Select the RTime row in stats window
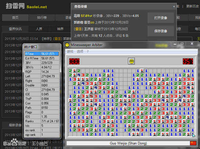This screenshot has height=149, width=200. click(42, 54)
